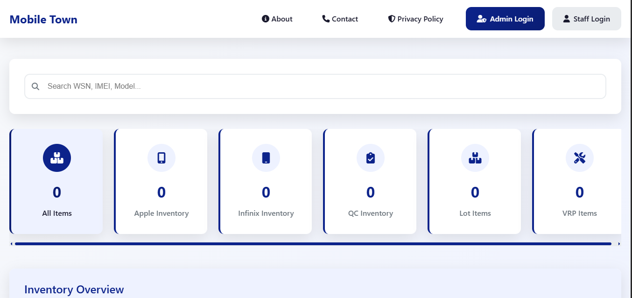Open the Contact page
The image size is (632, 298).
[344, 19]
